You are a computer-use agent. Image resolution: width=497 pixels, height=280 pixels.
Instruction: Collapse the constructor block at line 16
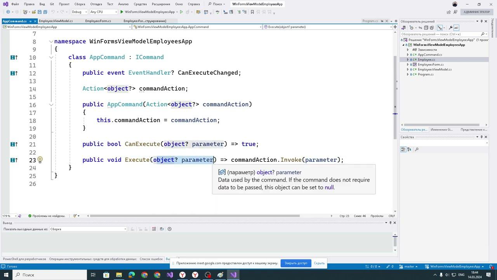tap(51, 105)
